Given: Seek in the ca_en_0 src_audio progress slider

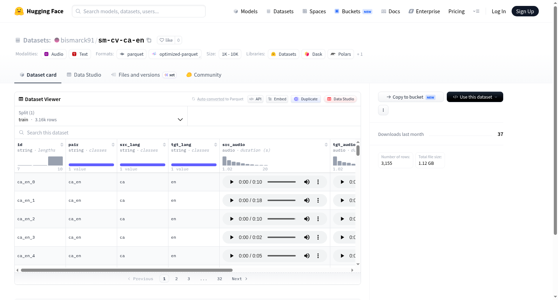Looking at the screenshot, I should click(281, 182).
